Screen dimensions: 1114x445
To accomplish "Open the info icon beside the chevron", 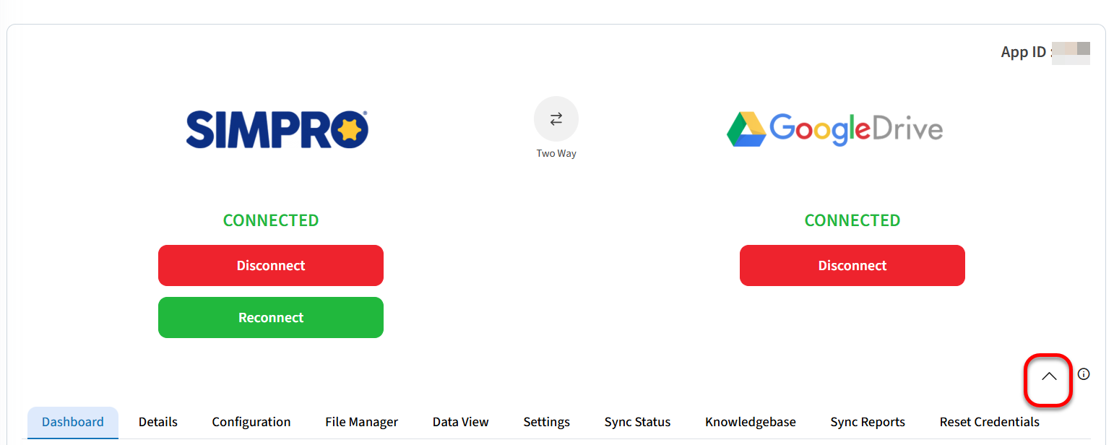I will 1083,374.
